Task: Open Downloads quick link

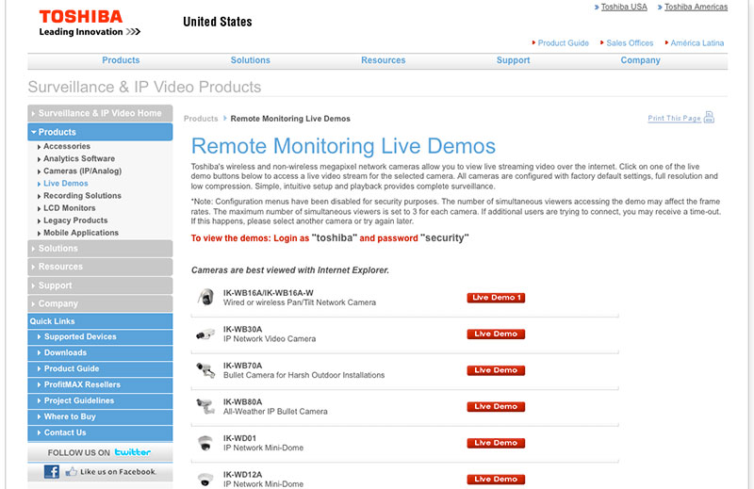Action: [100, 352]
